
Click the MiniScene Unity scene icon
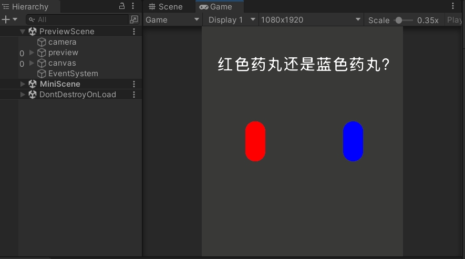coord(33,84)
